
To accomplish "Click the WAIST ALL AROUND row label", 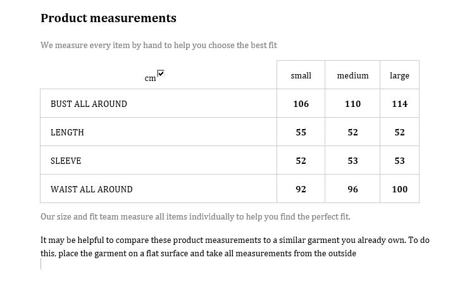I will coord(92,189).
